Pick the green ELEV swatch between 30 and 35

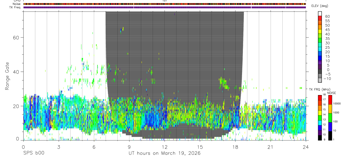(x=320, y=41)
